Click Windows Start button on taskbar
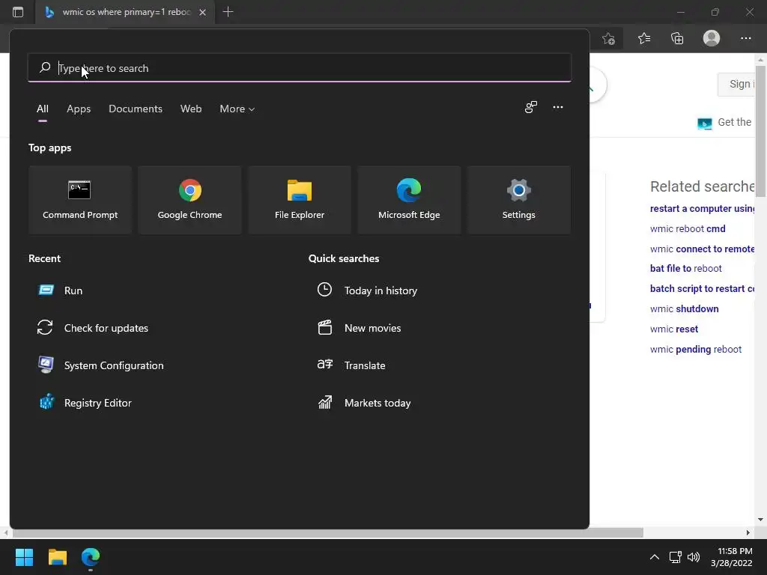This screenshot has height=575, width=767. point(24,557)
